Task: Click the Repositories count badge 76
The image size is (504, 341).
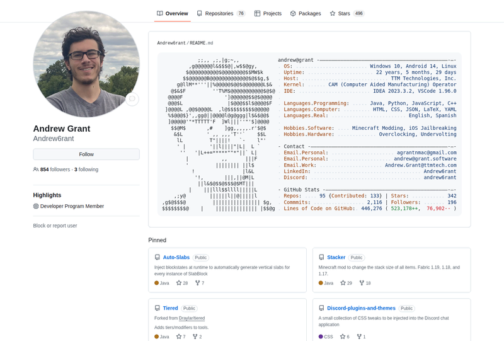Action: coord(241,13)
